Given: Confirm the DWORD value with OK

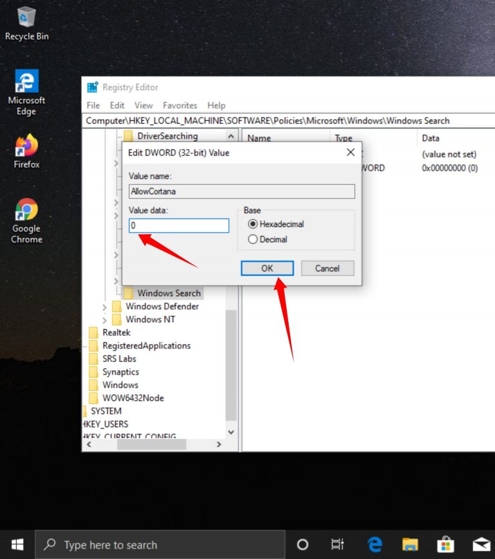Looking at the screenshot, I should 267,268.
